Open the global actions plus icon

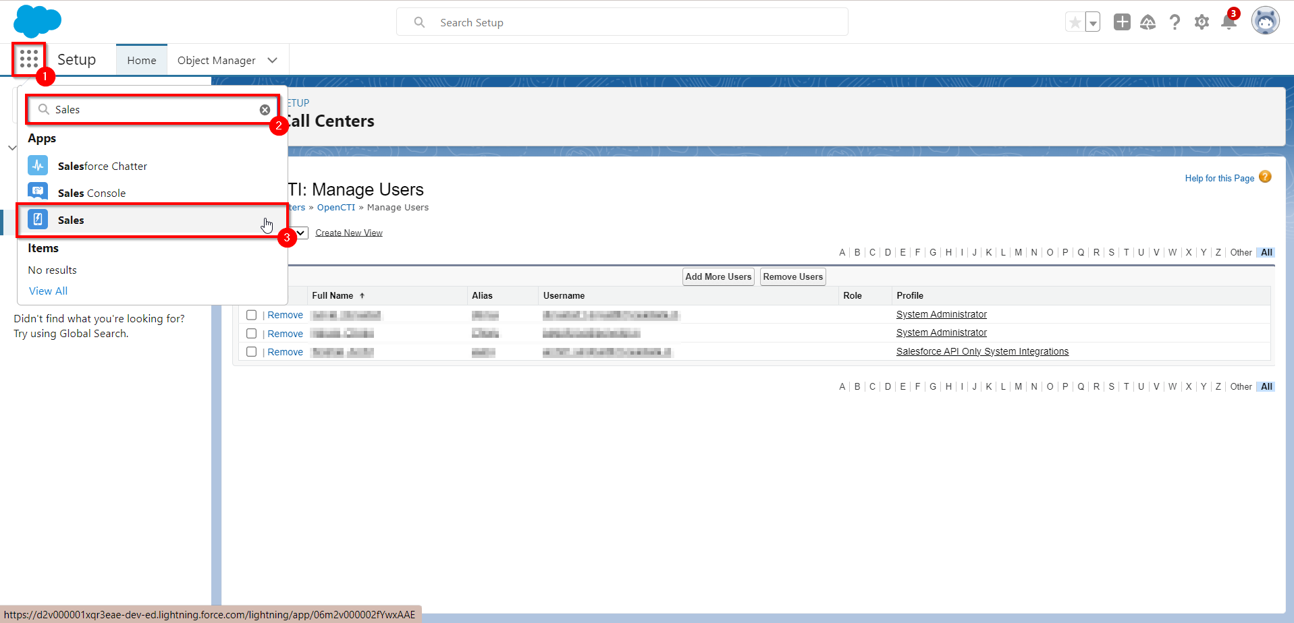pos(1122,22)
